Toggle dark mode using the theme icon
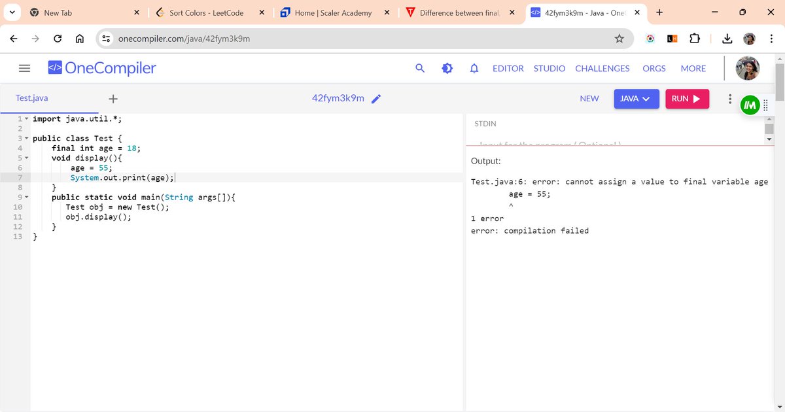This screenshot has height=412, width=785. 447,68
